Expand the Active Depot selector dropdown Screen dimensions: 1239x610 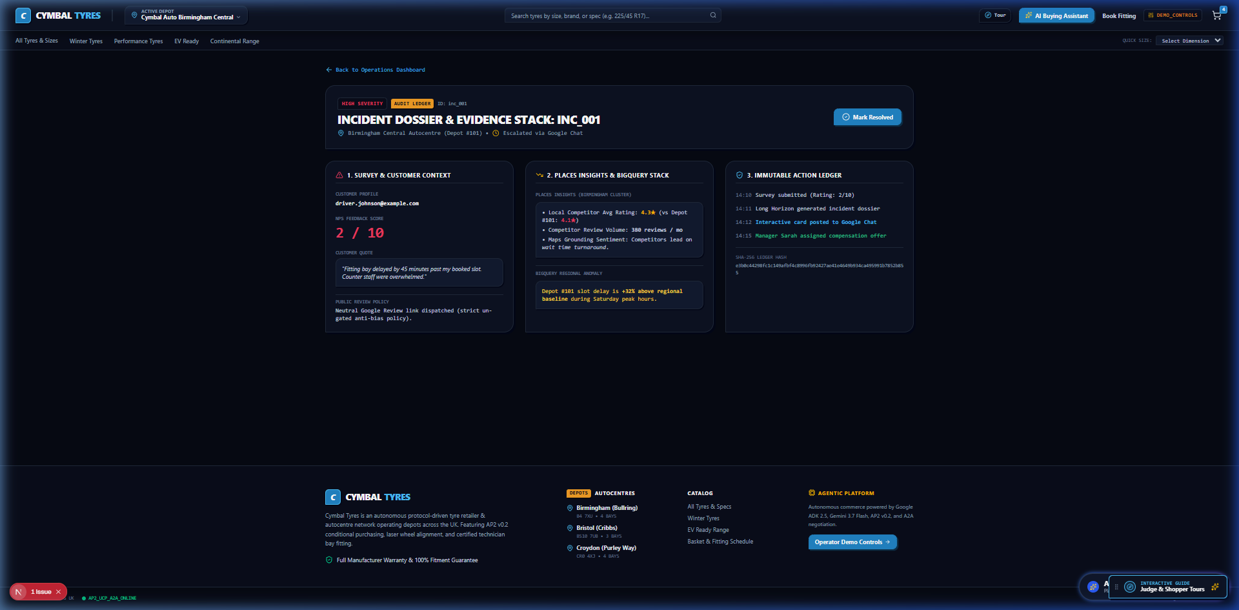pos(186,15)
